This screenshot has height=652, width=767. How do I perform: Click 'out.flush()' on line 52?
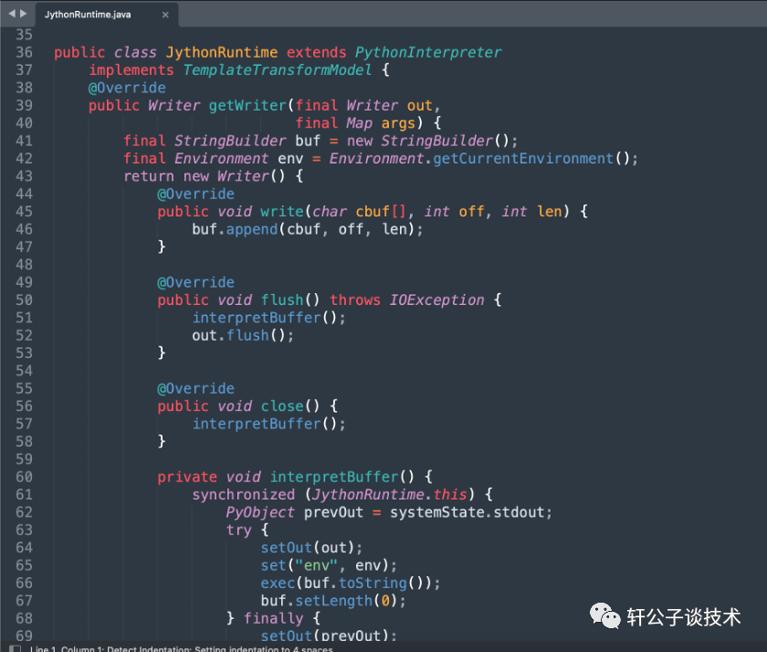[238, 335]
